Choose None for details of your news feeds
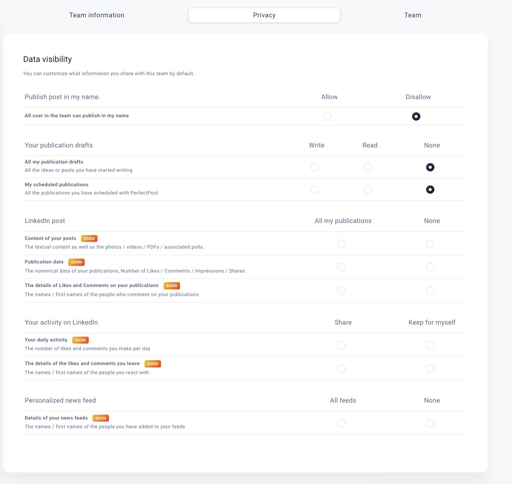The height and width of the screenshot is (484, 512). (x=430, y=423)
